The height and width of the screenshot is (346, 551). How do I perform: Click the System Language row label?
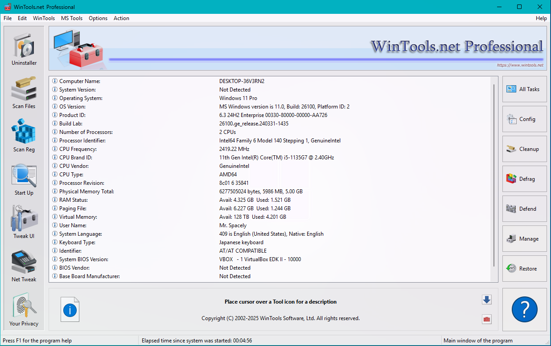point(81,234)
